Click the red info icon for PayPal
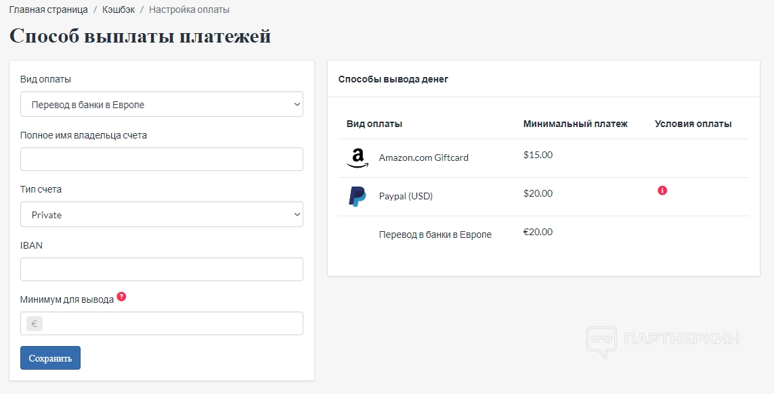This screenshot has width=774, height=394. 662,191
